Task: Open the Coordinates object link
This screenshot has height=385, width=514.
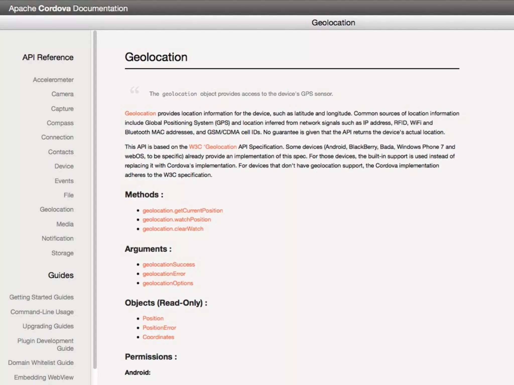Action: 158,337
